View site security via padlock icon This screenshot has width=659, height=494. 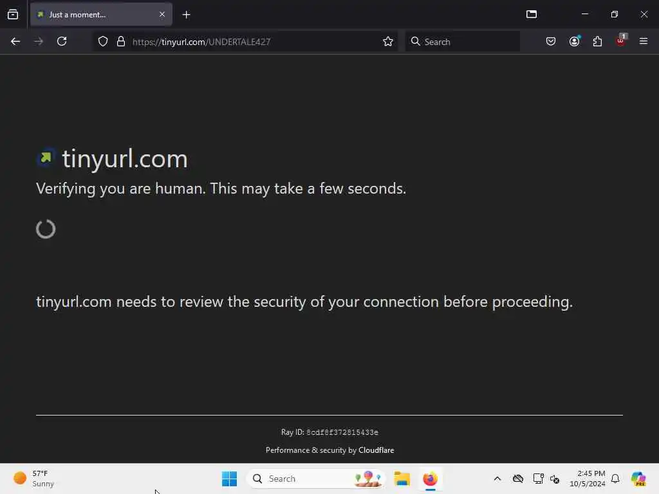[121, 42]
